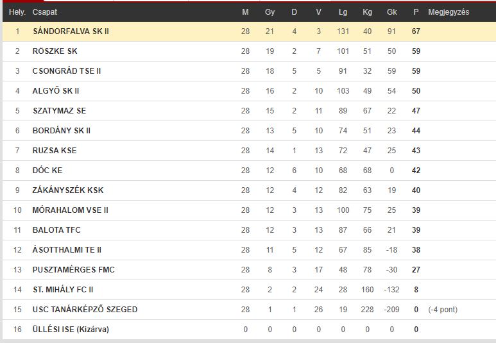This screenshot has height=343, width=496.
Task: Open ST. MIHÁLY FC II team page
Action: tap(63, 290)
